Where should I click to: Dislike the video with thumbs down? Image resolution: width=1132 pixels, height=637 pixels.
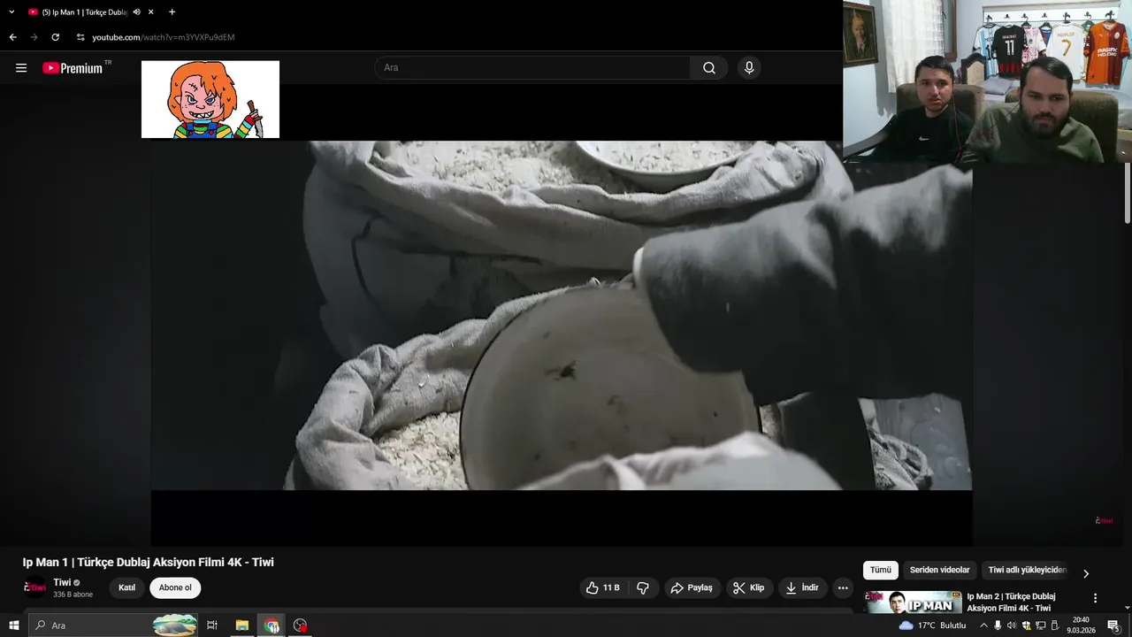(x=643, y=587)
